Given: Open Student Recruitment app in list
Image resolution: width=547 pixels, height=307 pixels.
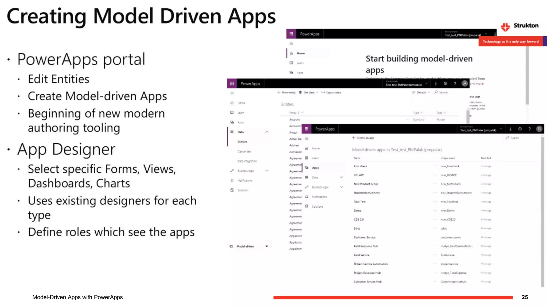Looking at the screenshot, I should (366, 193).
